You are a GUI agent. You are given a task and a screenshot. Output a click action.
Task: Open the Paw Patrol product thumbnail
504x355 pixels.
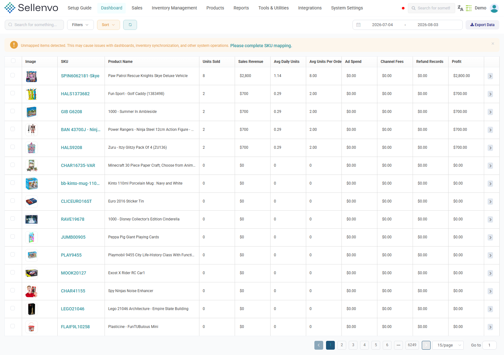pyautogui.click(x=31, y=76)
